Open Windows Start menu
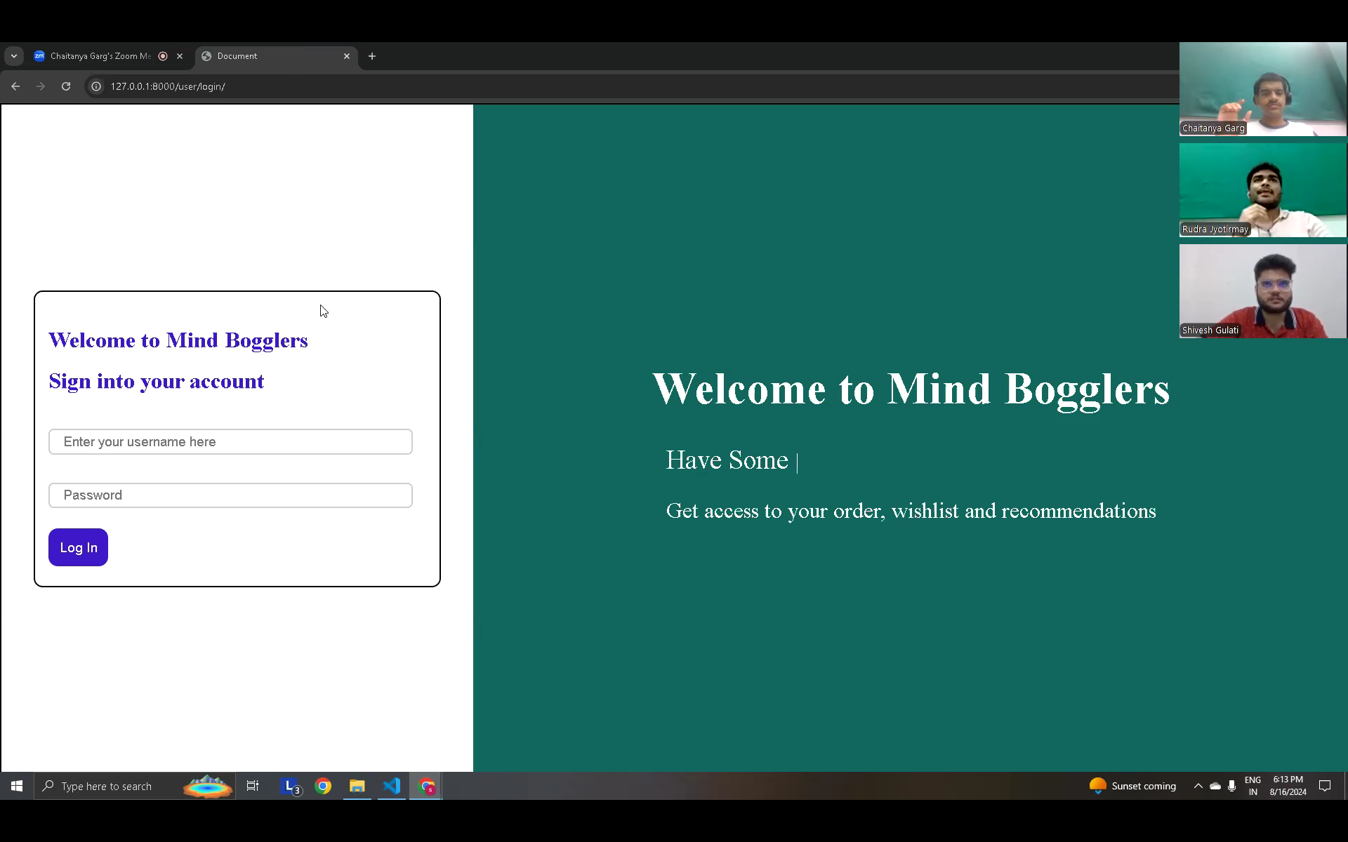The height and width of the screenshot is (842, 1348). pos(17,787)
